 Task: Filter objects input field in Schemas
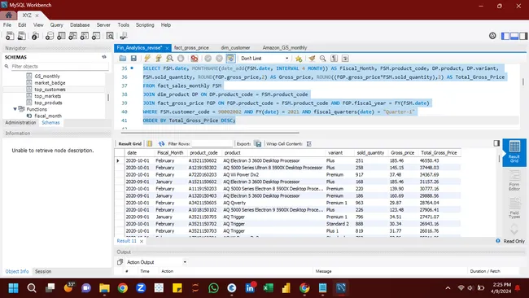[59, 67]
